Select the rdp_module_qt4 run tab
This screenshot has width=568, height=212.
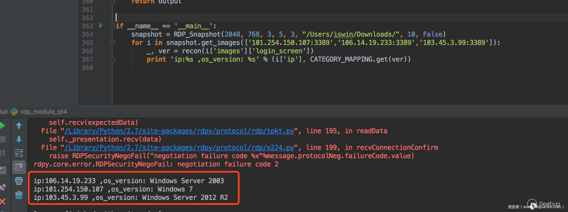[x=43, y=112]
